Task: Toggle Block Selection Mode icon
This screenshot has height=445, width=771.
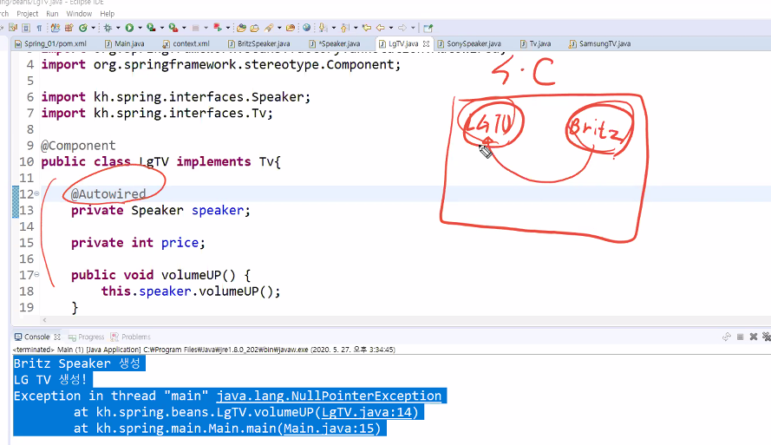Action: pyautogui.click(x=26, y=28)
